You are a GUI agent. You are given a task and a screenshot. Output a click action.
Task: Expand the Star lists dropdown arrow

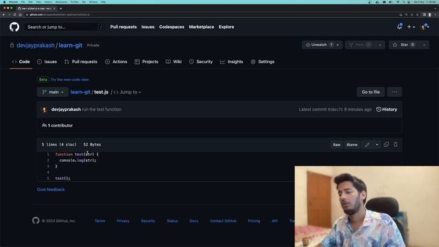(x=424, y=45)
